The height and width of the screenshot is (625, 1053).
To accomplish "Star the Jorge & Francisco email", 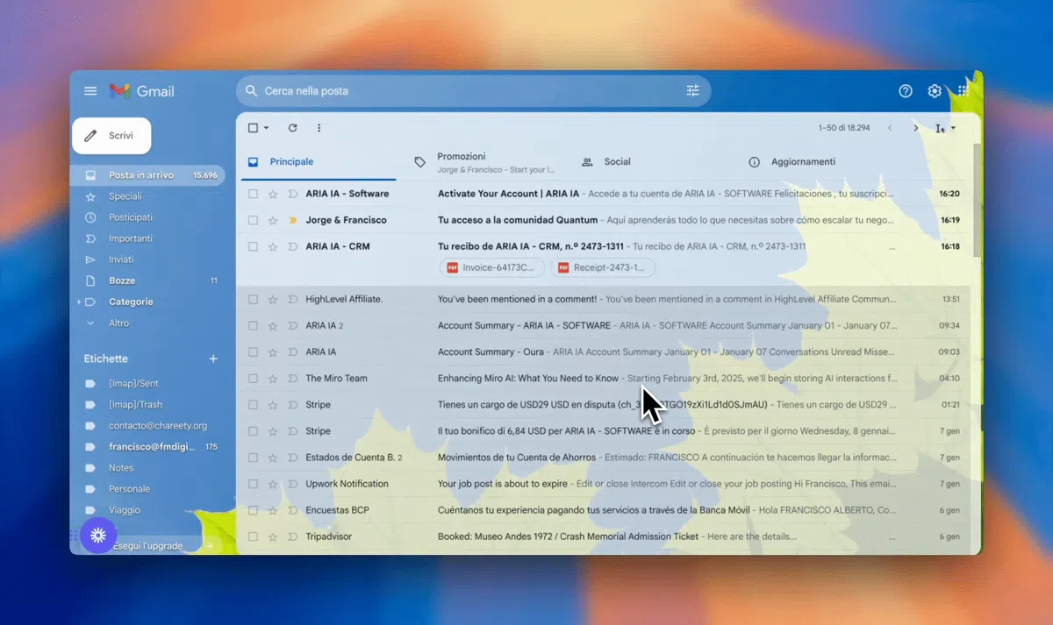I will [x=273, y=220].
